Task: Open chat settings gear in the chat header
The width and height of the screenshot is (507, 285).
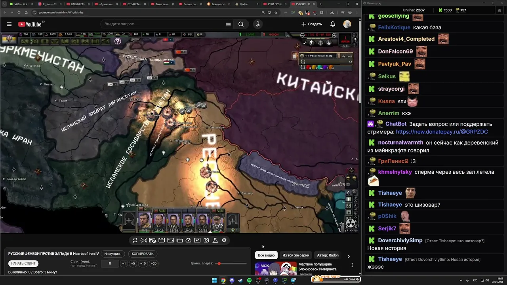Action: [x=499, y=11]
